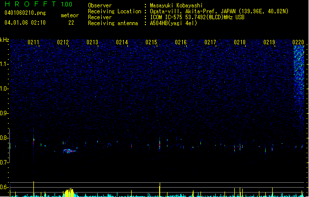
Task: Click the Observer label
Action: tap(100, 5)
